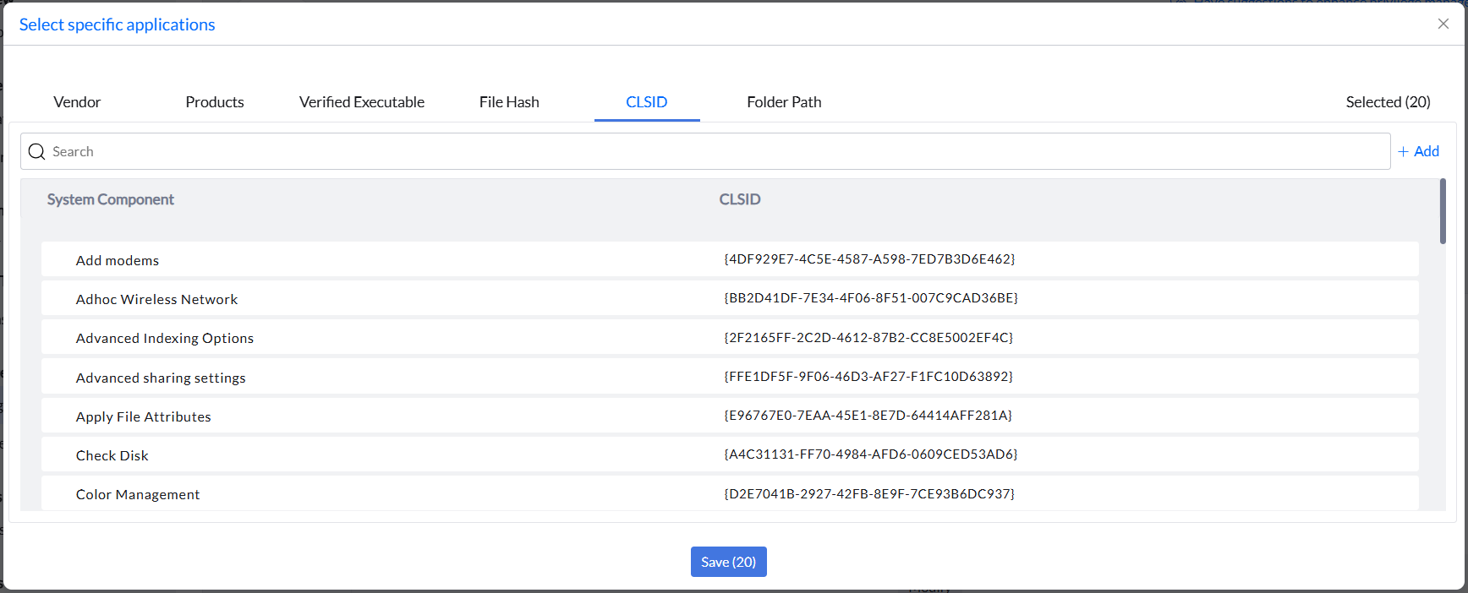Image resolution: width=1468 pixels, height=593 pixels.
Task: Click CLSID {BB2D41DF-7E34-4F06-8F51-007C9CAD36BE}
Action: [871, 298]
